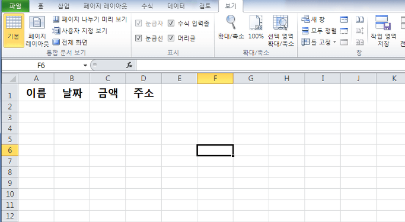This screenshot has height=222, width=405.
Task: Click the Select All corner triangle
Action: coord(10,78)
